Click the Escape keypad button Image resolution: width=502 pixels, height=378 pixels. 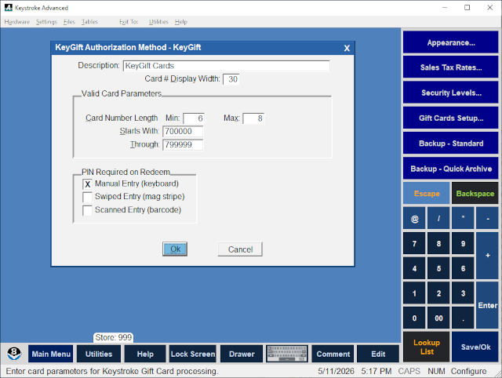pos(427,194)
